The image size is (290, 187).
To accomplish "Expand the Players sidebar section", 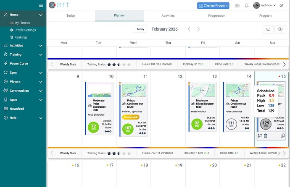I will [41, 82].
